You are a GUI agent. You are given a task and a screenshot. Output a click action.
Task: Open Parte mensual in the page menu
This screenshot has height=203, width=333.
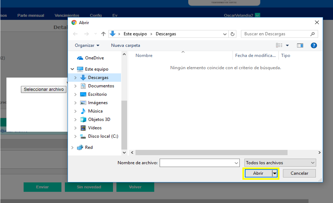(31, 16)
